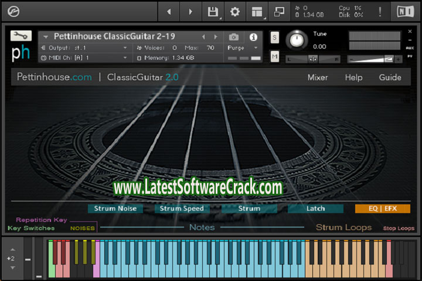Click the NOISES label
The image size is (422, 281).
pos(83,228)
